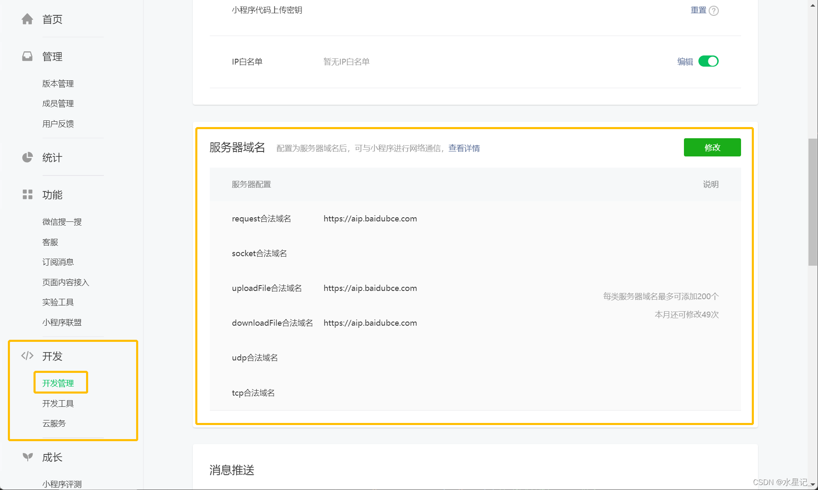This screenshot has width=818, height=490.
Task: Click the 修改 button for server domains
Action: click(x=712, y=147)
